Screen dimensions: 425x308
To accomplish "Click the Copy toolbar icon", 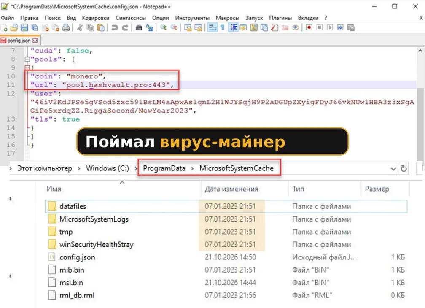I will (90, 28).
